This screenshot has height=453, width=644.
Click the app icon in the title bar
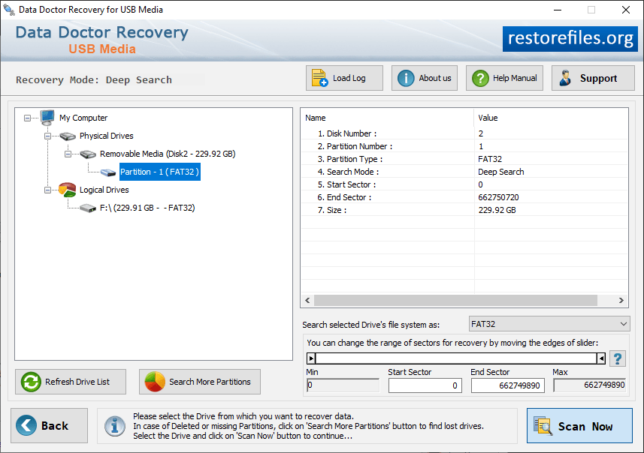[8, 10]
